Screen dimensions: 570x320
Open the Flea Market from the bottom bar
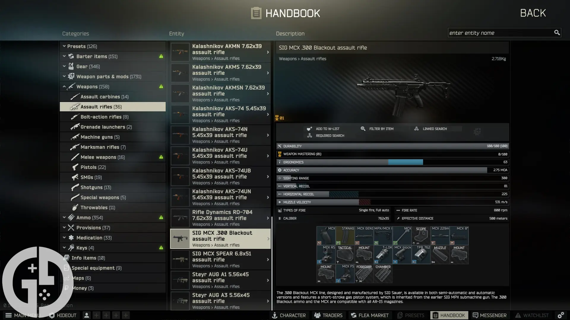(370, 315)
